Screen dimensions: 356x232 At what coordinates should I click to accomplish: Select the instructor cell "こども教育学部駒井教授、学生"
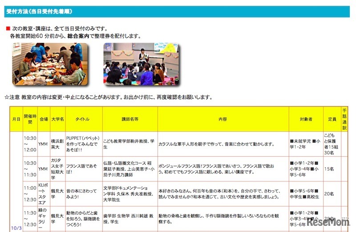130,144
